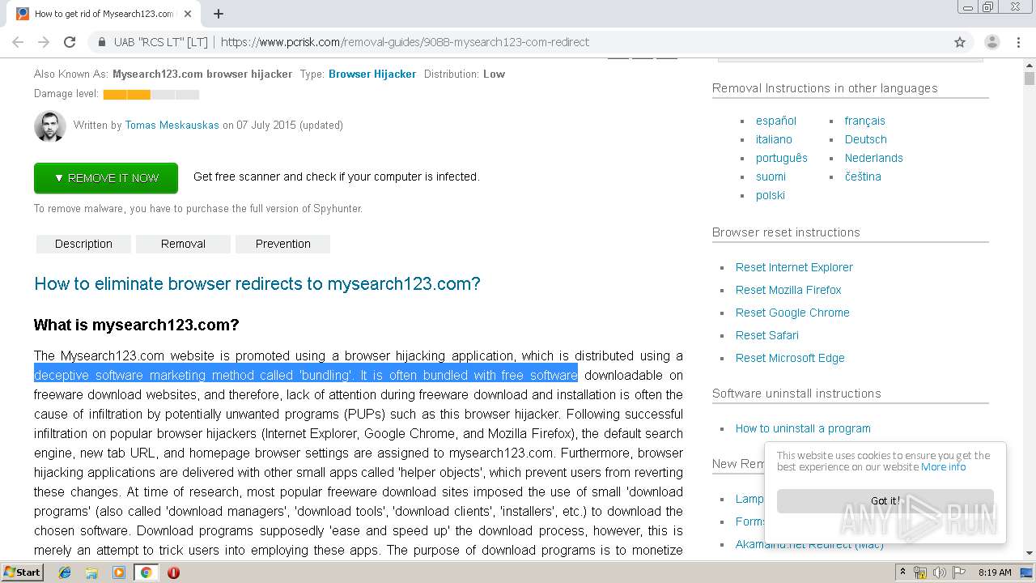Click Chrome icon in taskbar
1036x583 pixels.
tap(146, 572)
